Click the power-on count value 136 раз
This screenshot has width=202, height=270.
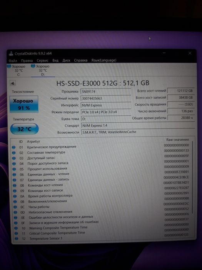pyautogui.click(x=181, y=111)
